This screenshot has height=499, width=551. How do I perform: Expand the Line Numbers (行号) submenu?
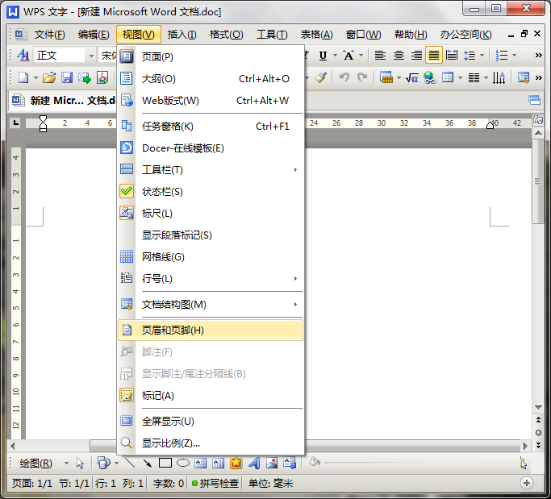tap(211, 279)
